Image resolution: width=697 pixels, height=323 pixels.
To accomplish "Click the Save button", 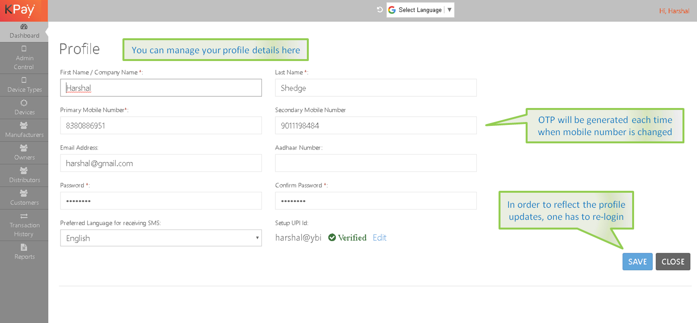I will click(637, 261).
